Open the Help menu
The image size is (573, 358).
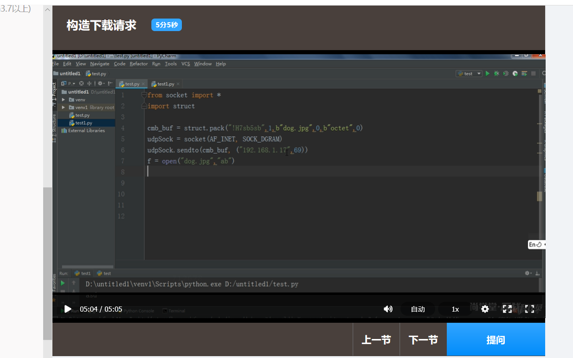pyautogui.click(x=221, y=64)
